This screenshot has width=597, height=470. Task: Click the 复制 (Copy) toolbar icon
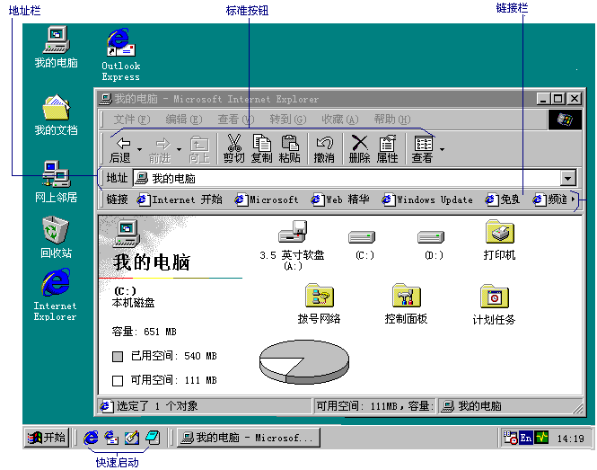pos(262,143)
